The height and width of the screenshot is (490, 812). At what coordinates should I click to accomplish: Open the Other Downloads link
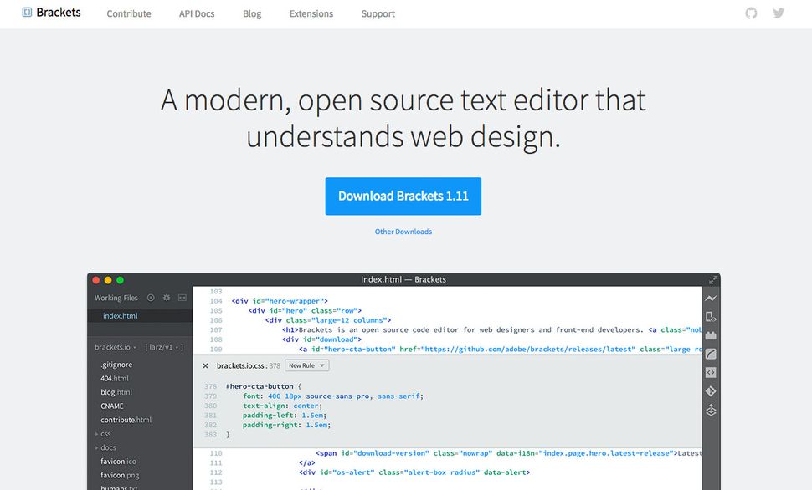pyautogui.click(x=403, y=232)
